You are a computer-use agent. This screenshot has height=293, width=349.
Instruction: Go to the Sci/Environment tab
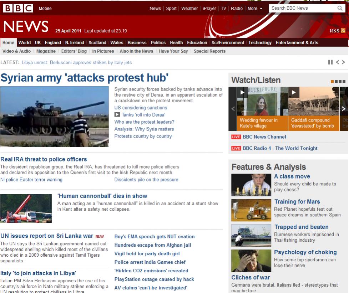coord(228,42)
